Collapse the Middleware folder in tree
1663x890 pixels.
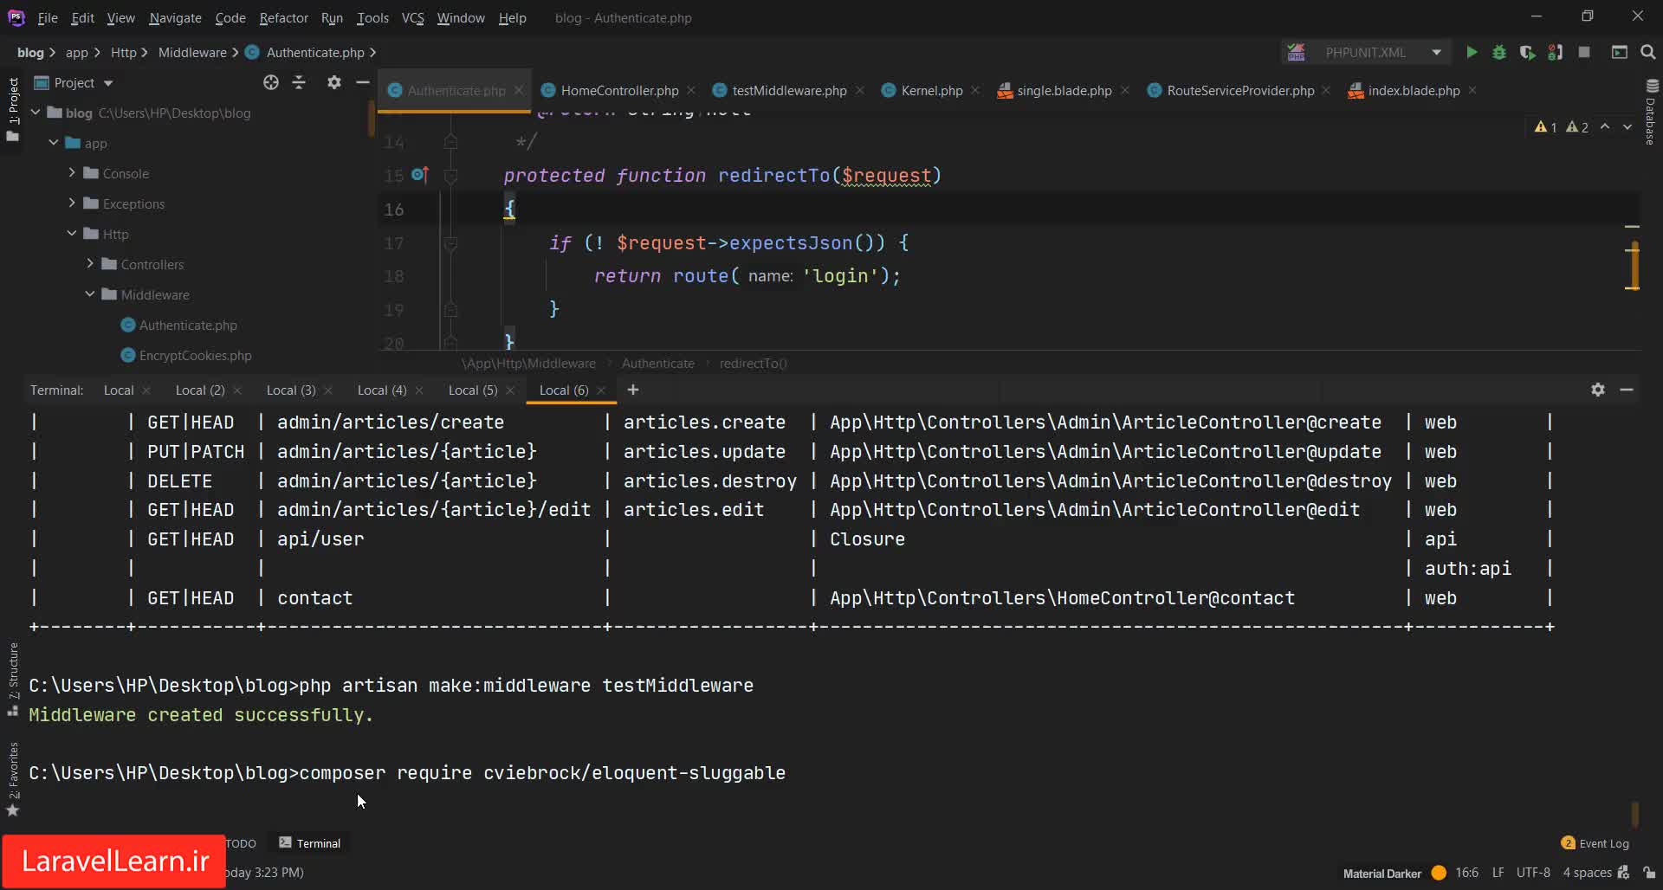pyautogui.click(x=90, y=294)
